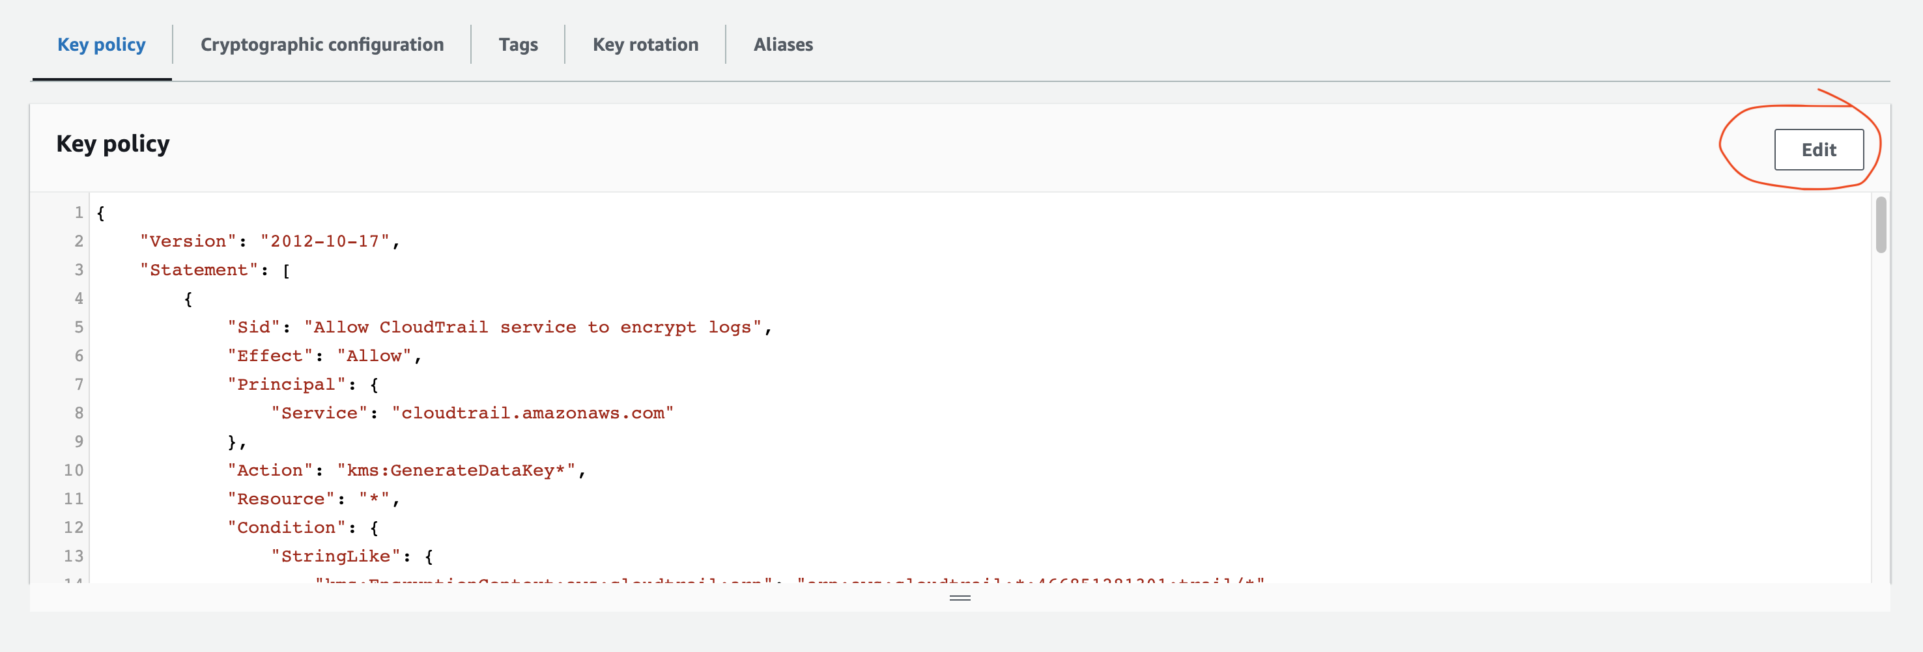This screenshot has width=1923, height=652.
Task: Switch to the Key policy tab
Action: [102, 45]
